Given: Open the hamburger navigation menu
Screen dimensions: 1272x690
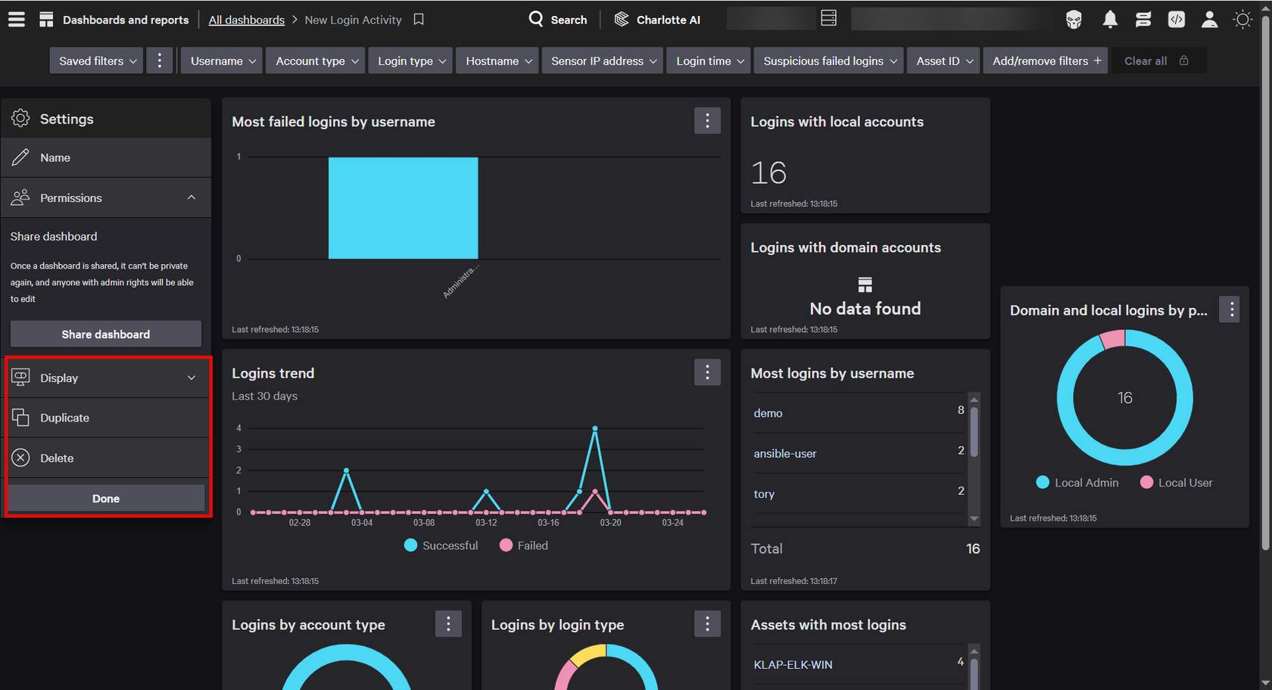Looking at the screenshot, I should tap(17, 20).
